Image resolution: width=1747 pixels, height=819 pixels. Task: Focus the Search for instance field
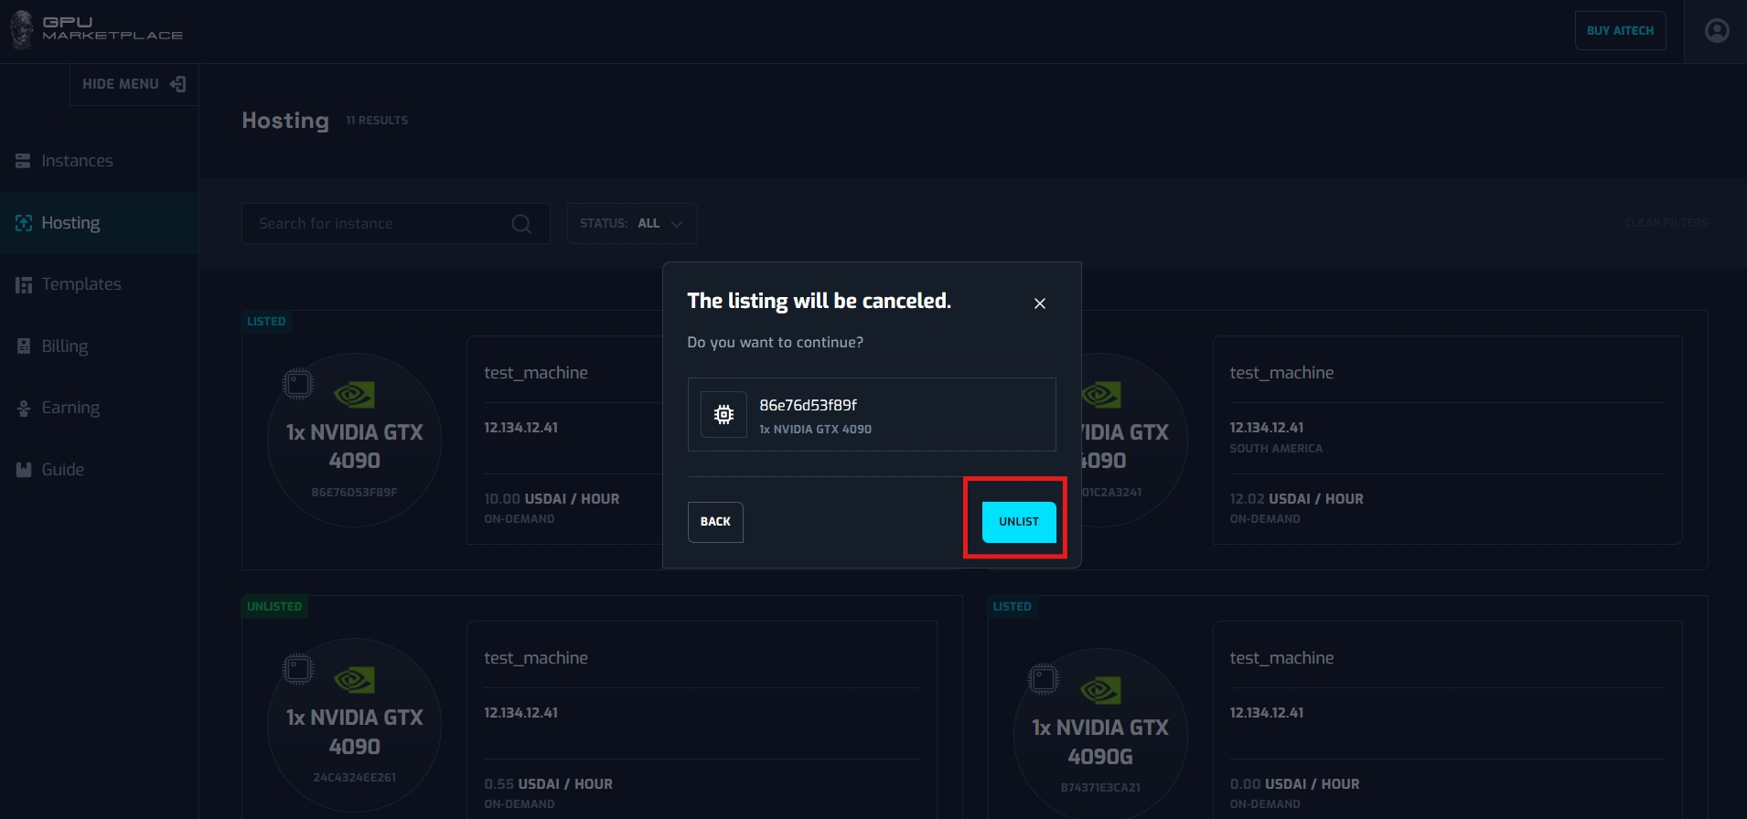tap(380, 224)
